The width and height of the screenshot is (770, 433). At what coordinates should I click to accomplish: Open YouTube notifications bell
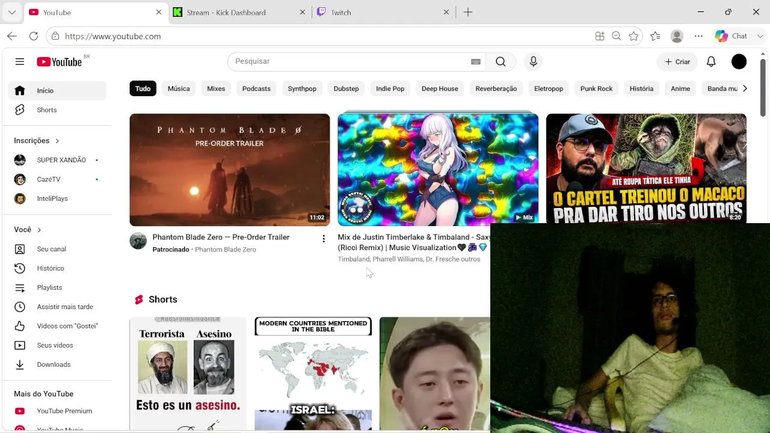point(711,61)
